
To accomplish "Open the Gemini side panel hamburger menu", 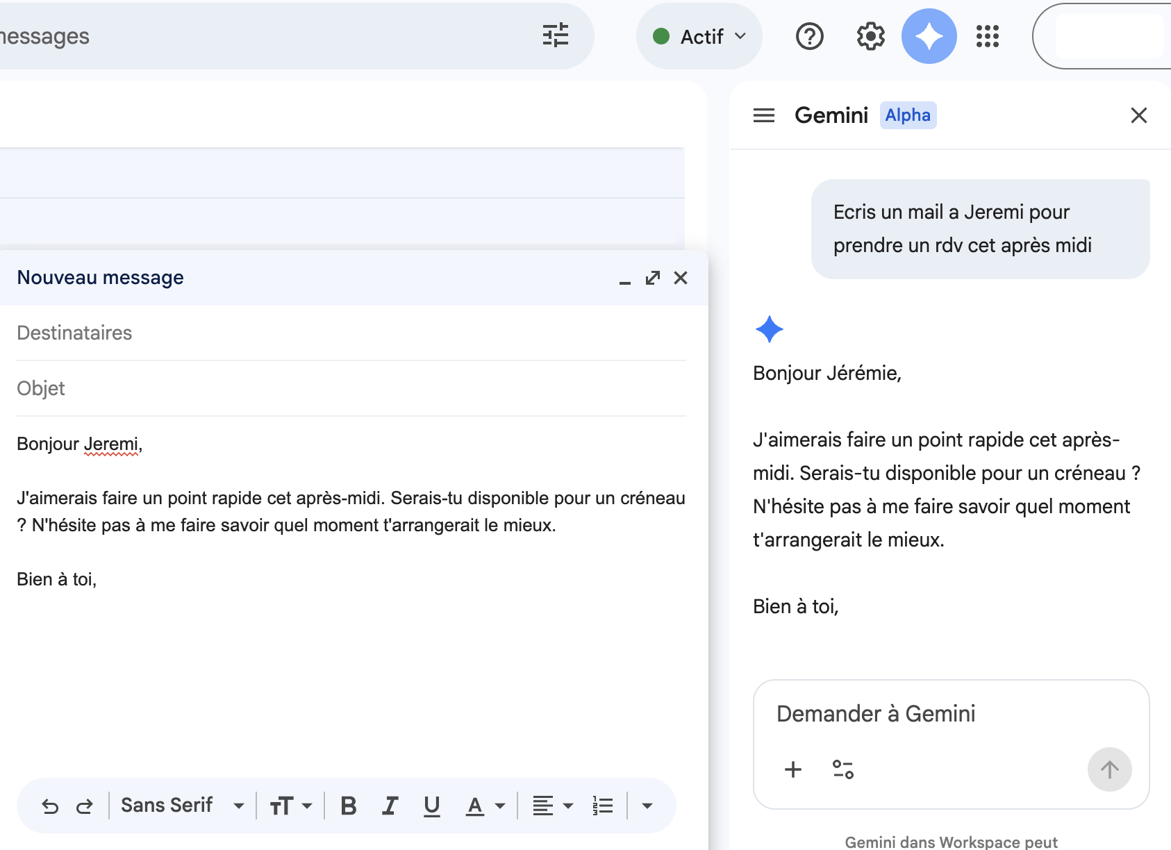I will coord(763,115).
